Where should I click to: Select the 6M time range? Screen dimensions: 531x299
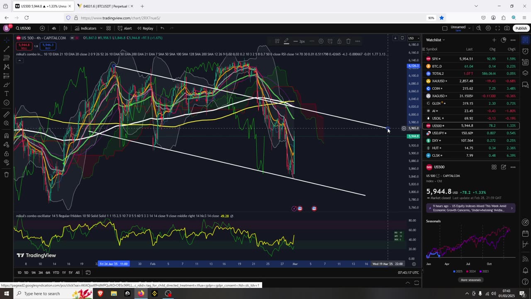tap(48, 272)
